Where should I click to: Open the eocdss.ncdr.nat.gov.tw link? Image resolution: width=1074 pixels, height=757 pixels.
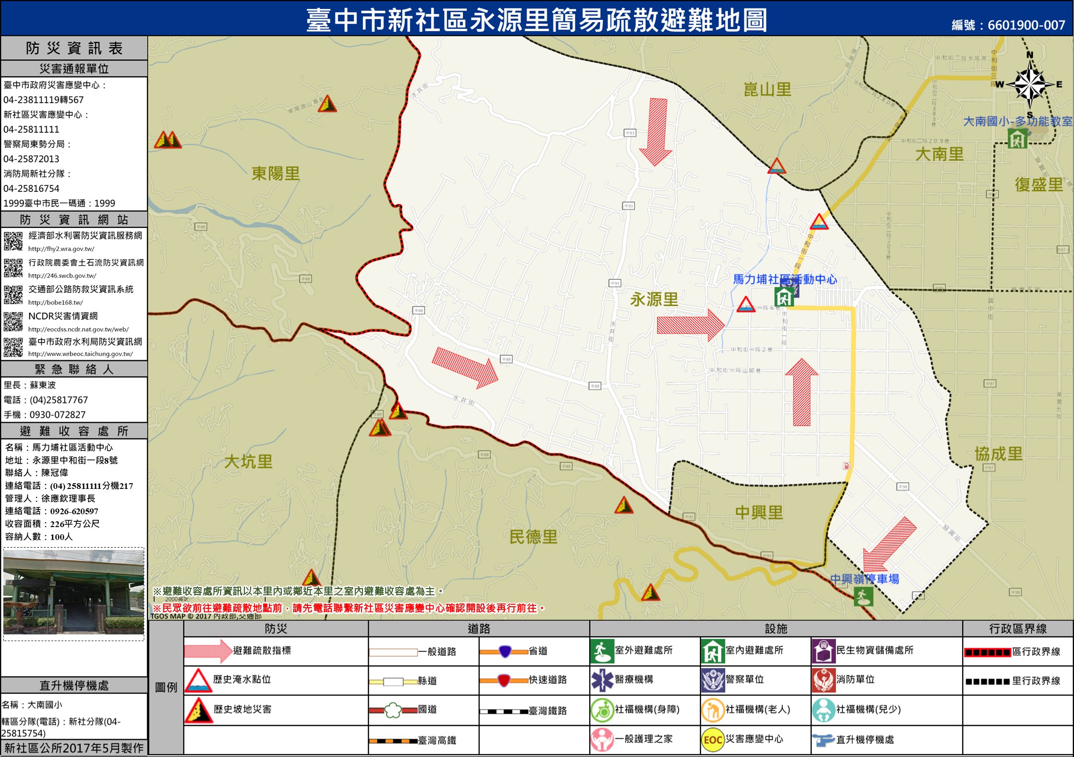78,329
